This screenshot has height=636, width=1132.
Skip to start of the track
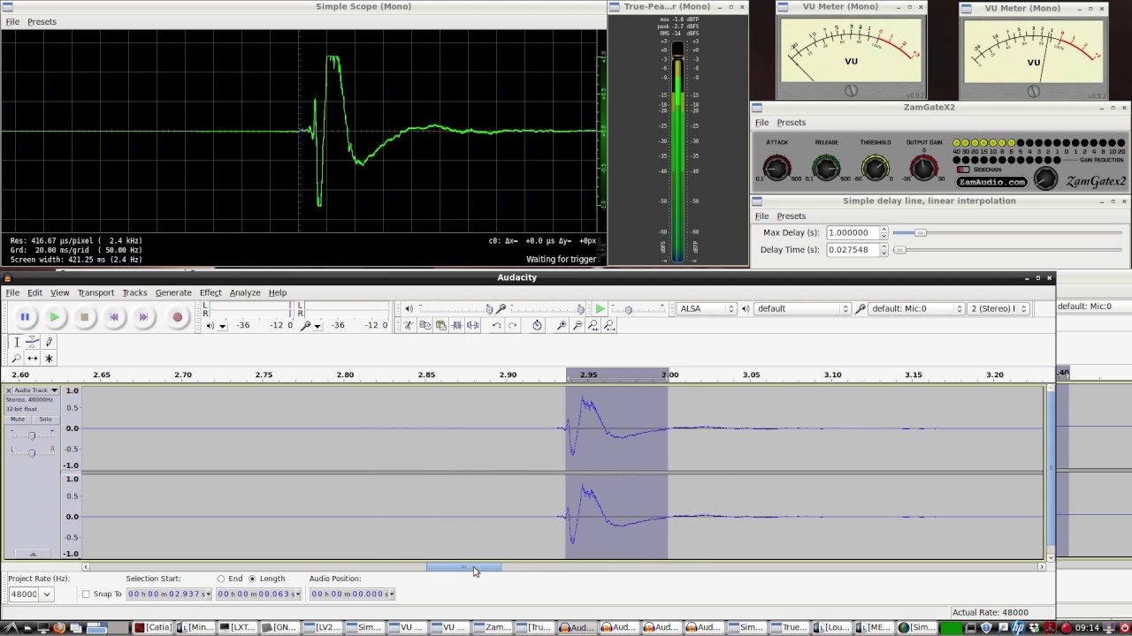point(114,317)
